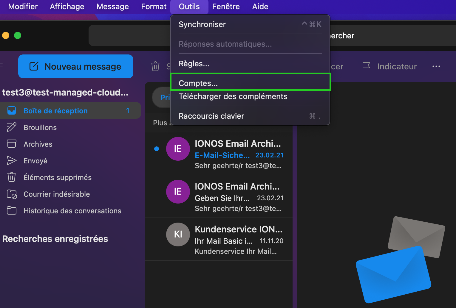Open the Kundenservice ION... email
The width and height of the screenshot is (456, 308).
point(219,240)
